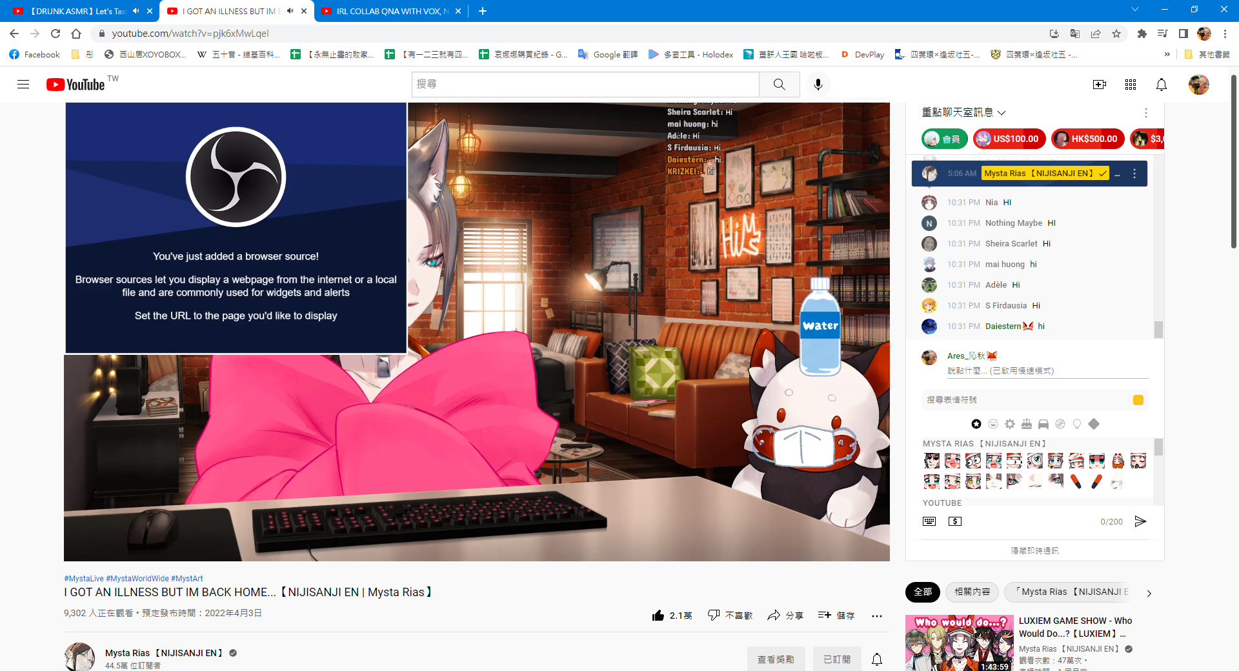Select the diamond symbols emoji category
The image size is (1239, 671).
click(x=1094, y=424)
